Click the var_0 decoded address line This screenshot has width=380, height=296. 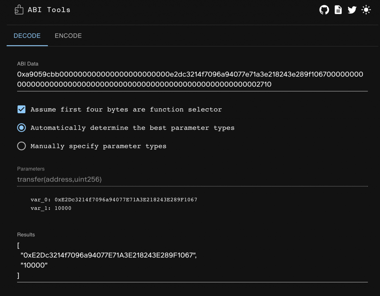(114, 200)
